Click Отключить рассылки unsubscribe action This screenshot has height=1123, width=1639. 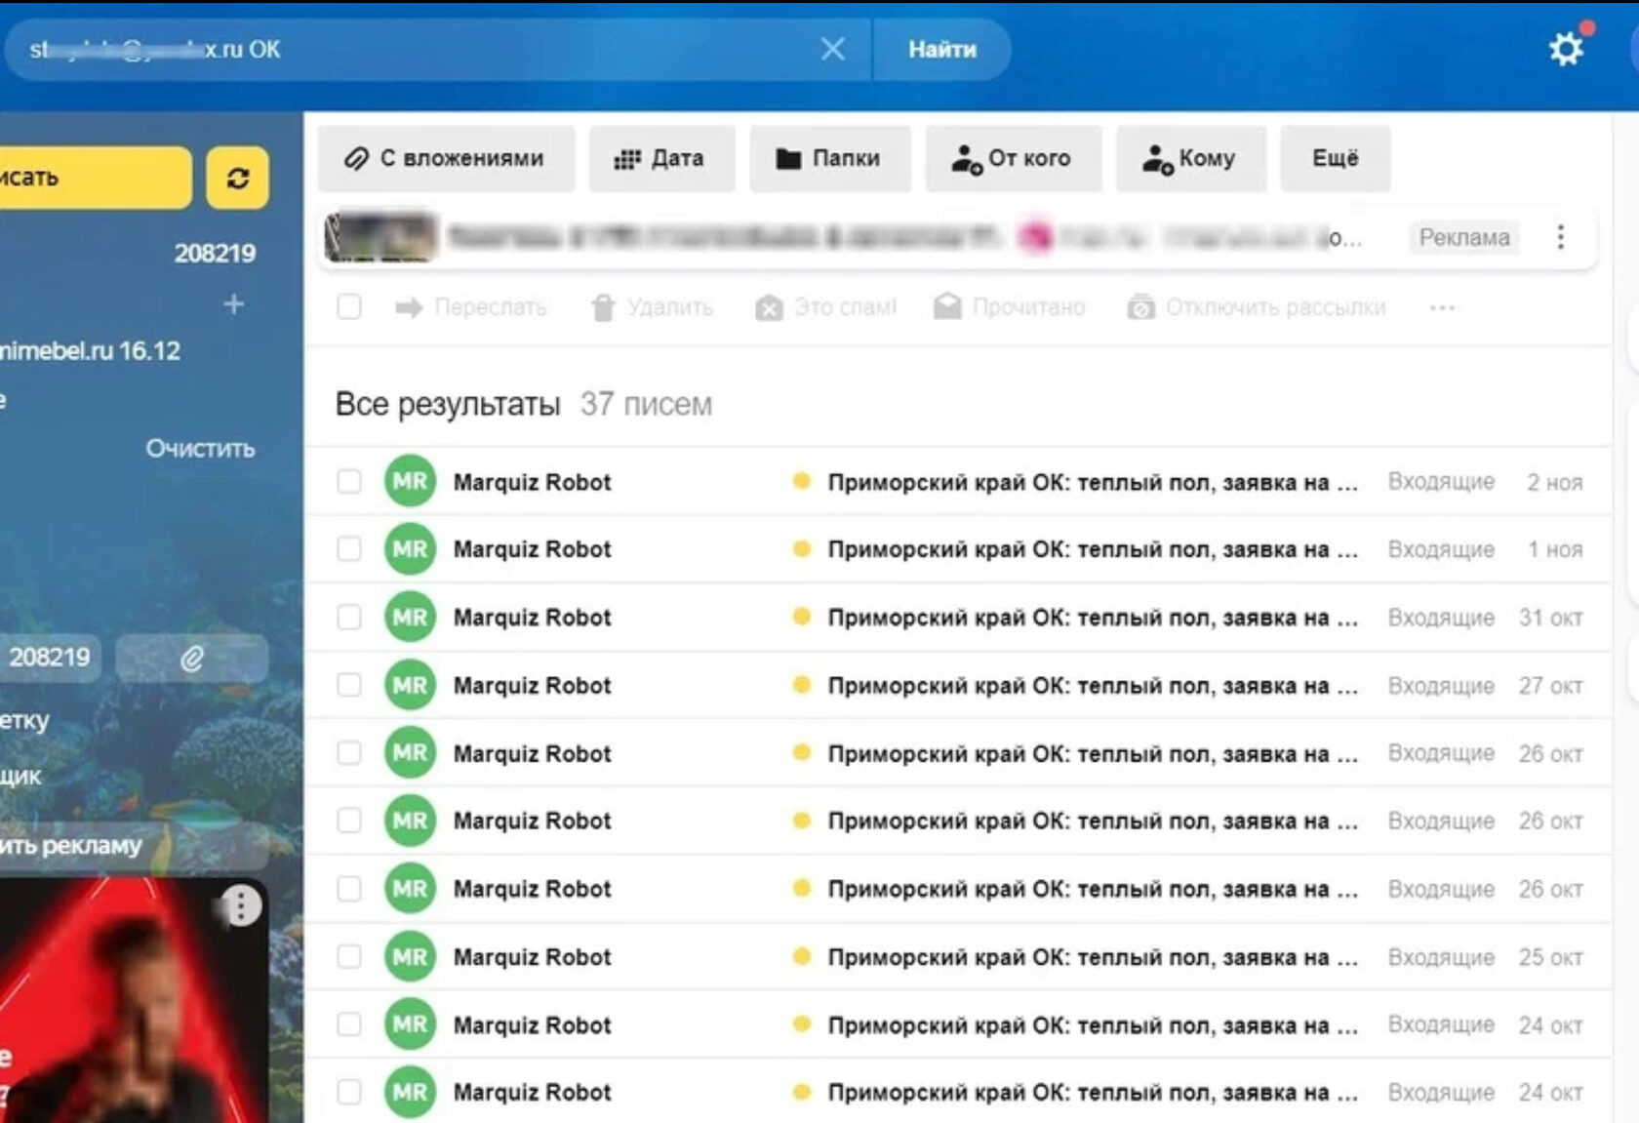(x=1256, y=307)
